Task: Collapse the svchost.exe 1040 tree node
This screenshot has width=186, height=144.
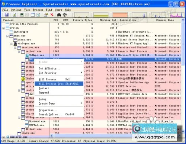Action: click(x=19, y=52)
